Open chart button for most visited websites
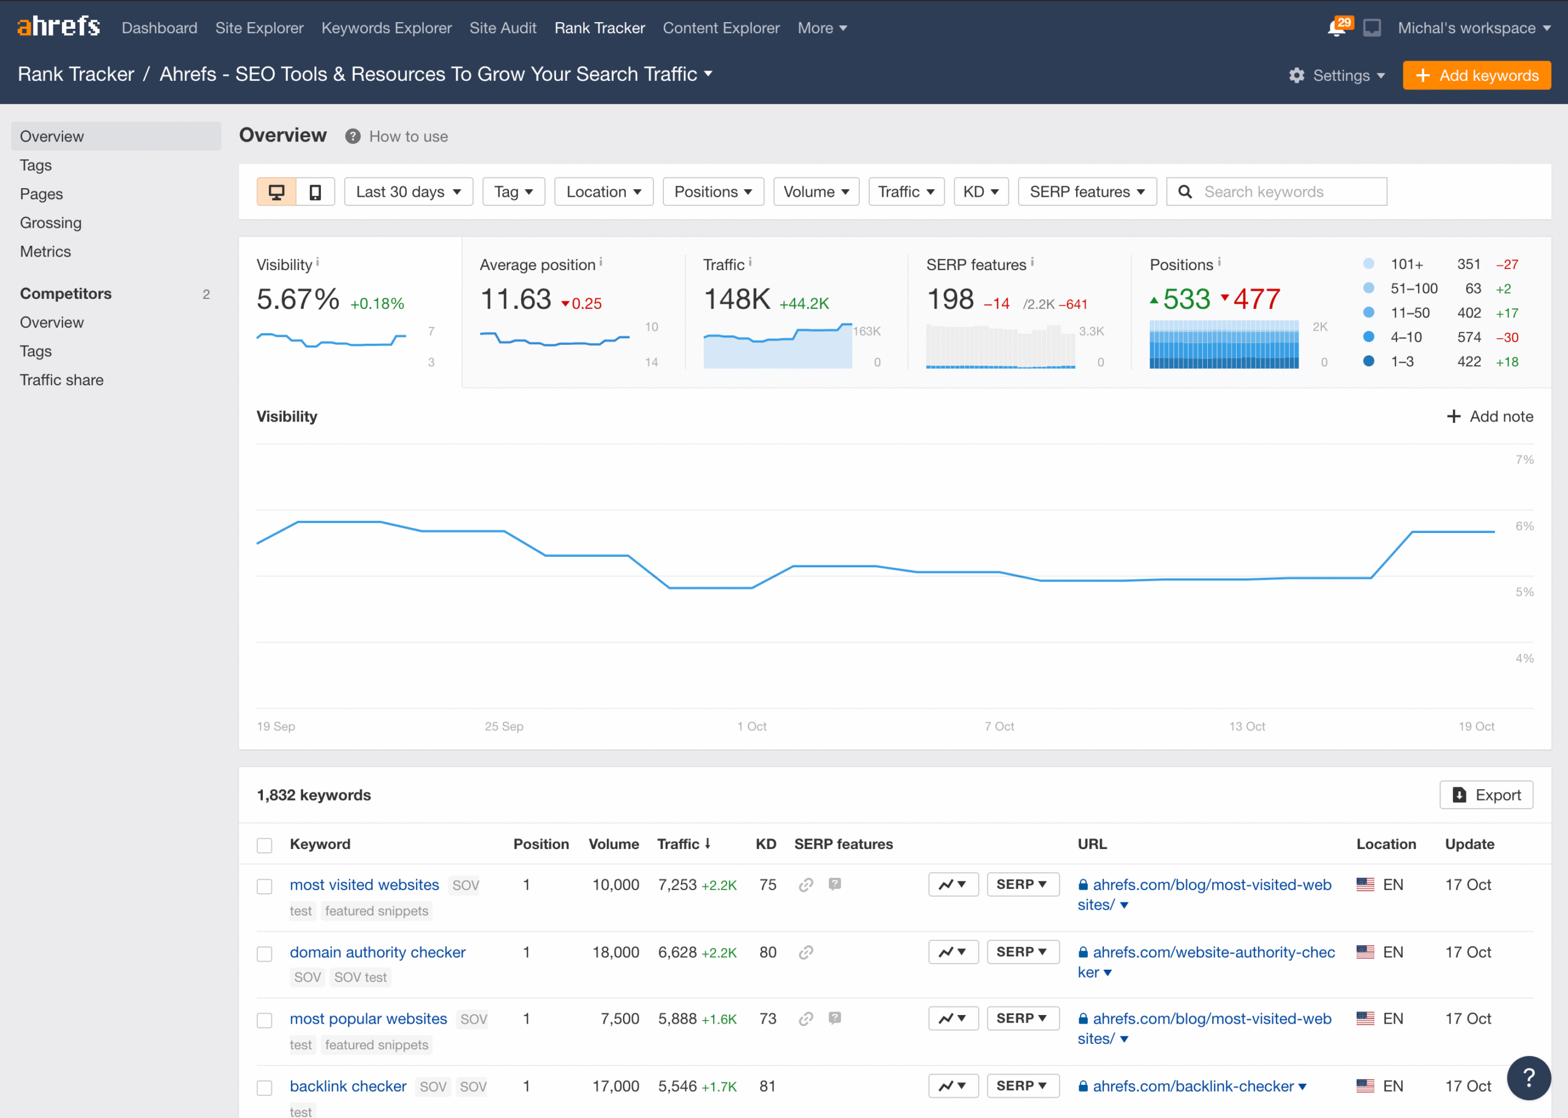The height and width of the screenshot is (1118, 1568). click(x=952, y=885)
